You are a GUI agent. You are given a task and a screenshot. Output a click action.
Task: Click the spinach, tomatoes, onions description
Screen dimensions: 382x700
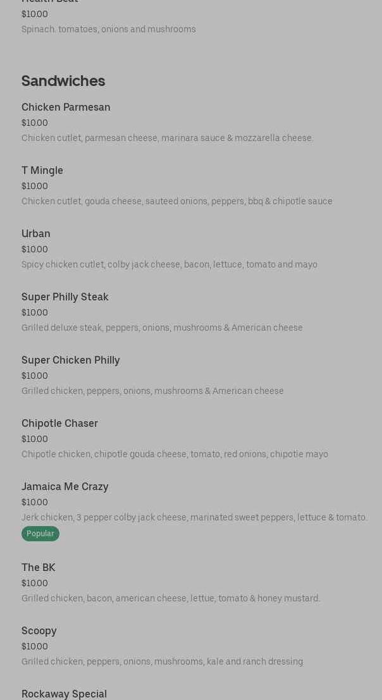tap(108, 30)
